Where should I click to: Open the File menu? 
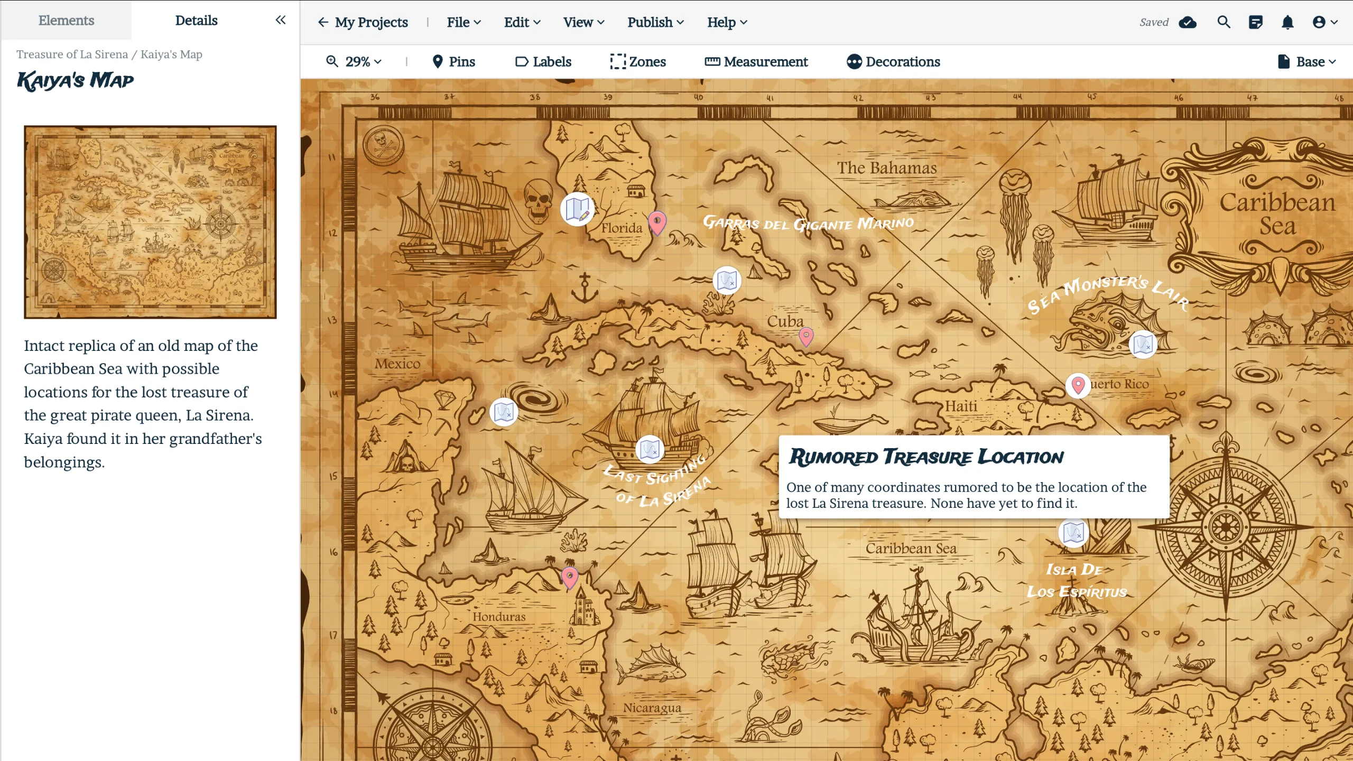tap(464, 22)
